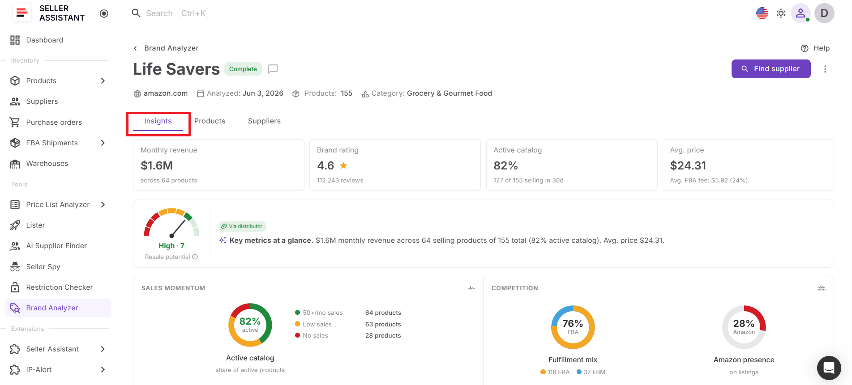The height and width of the screenshot is (385, 852).
Task: Click the Monthly revenue $1.6M value
Action: 157,165
